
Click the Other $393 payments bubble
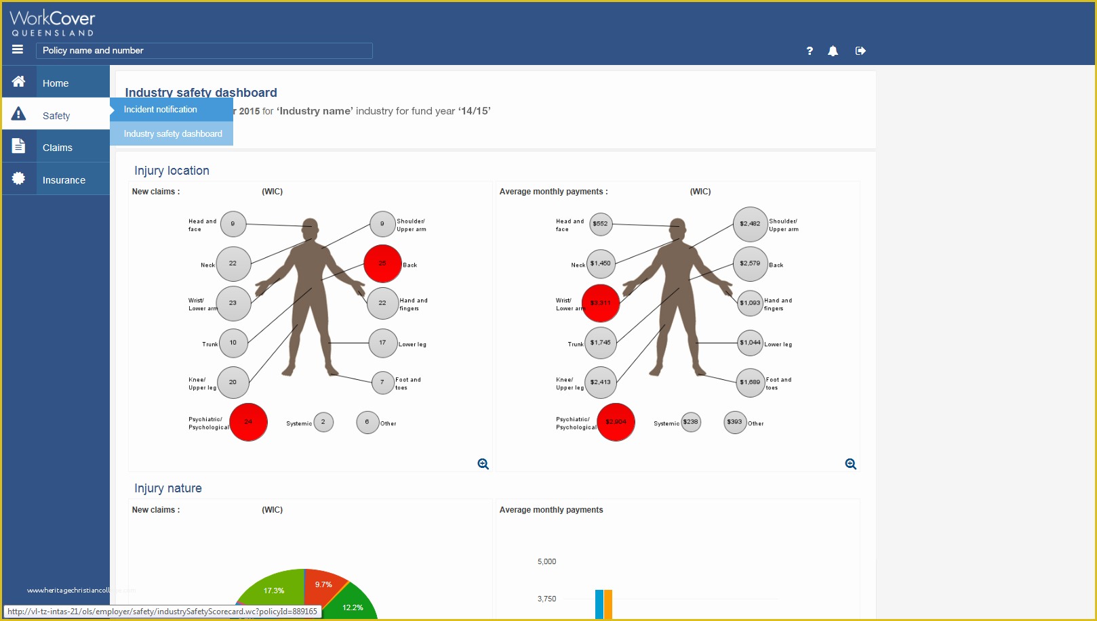tap(735, 422)
